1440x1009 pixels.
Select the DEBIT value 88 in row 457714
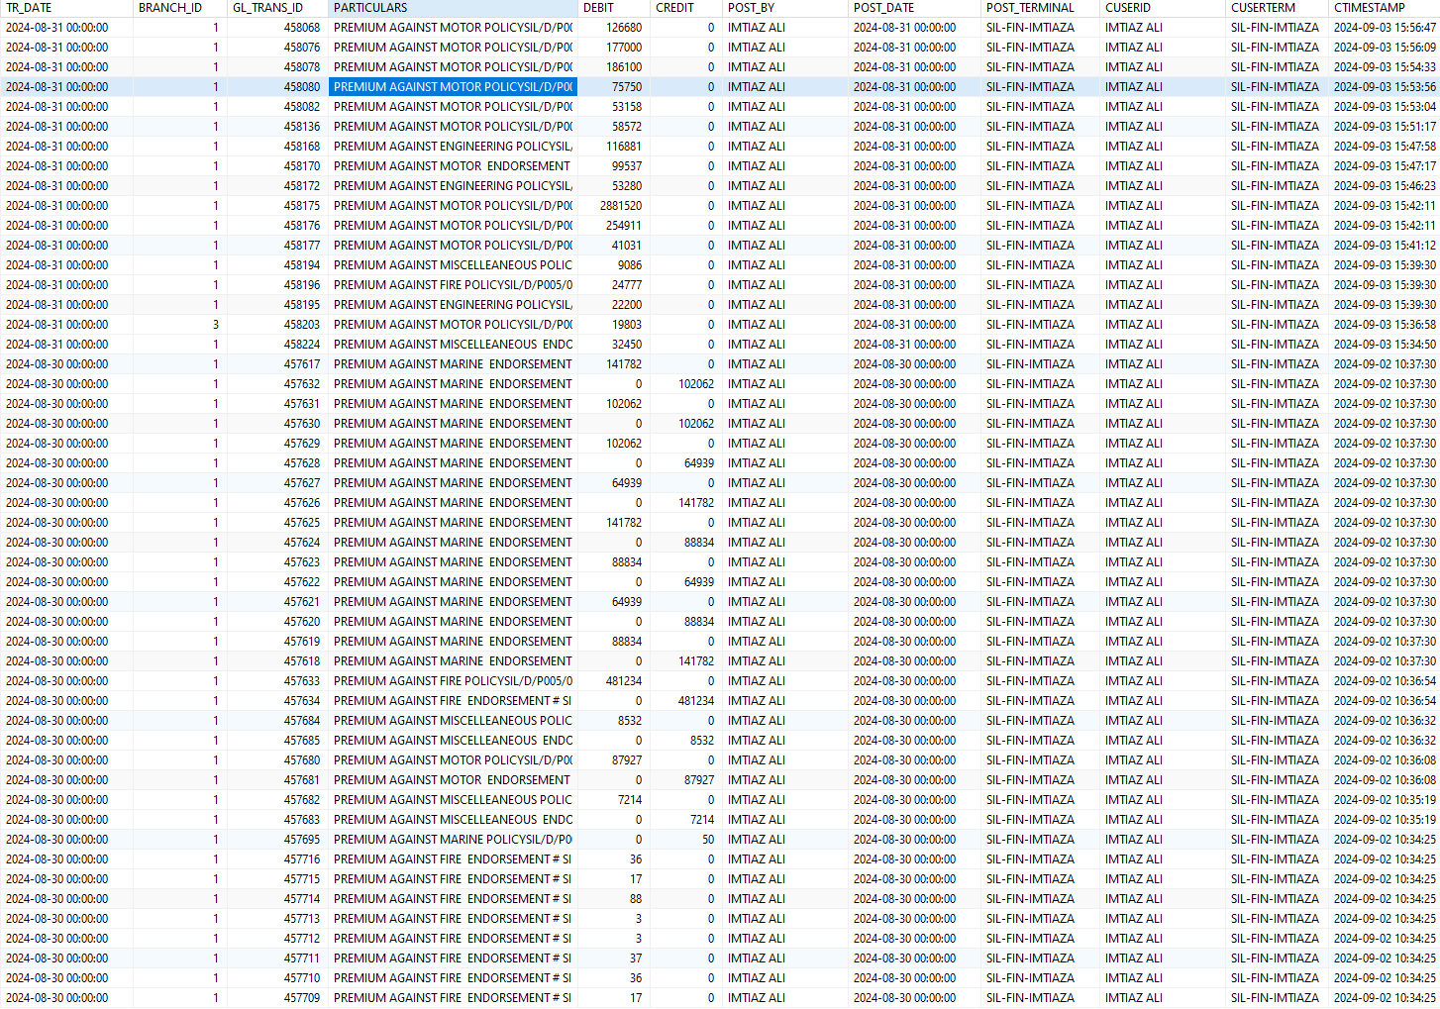636,899
